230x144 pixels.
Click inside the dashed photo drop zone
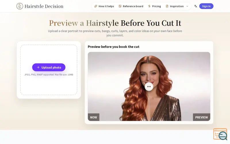[x=49, y=70]
